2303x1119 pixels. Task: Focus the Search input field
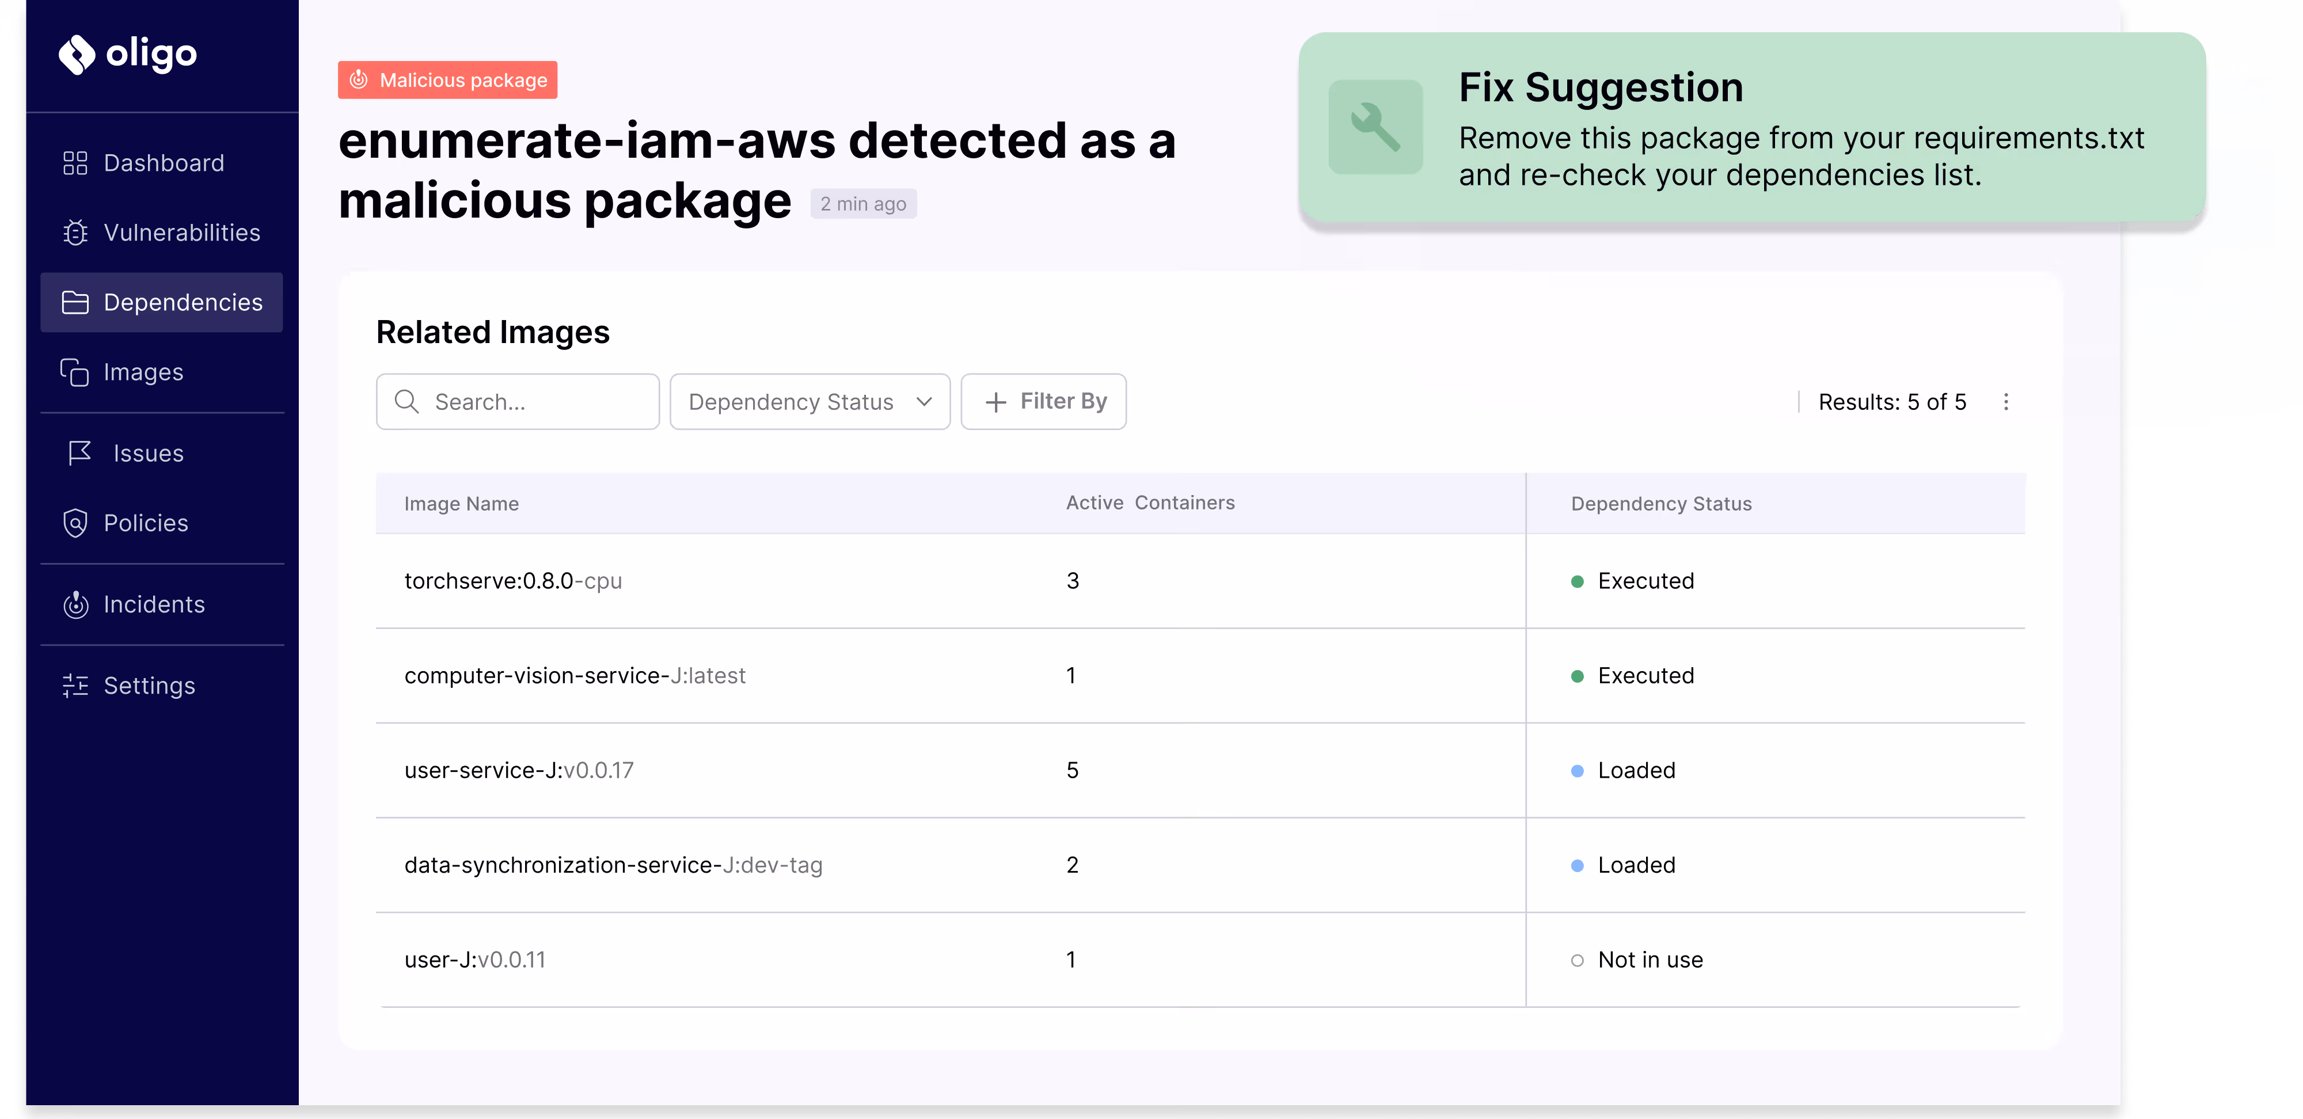click(518, 401)
